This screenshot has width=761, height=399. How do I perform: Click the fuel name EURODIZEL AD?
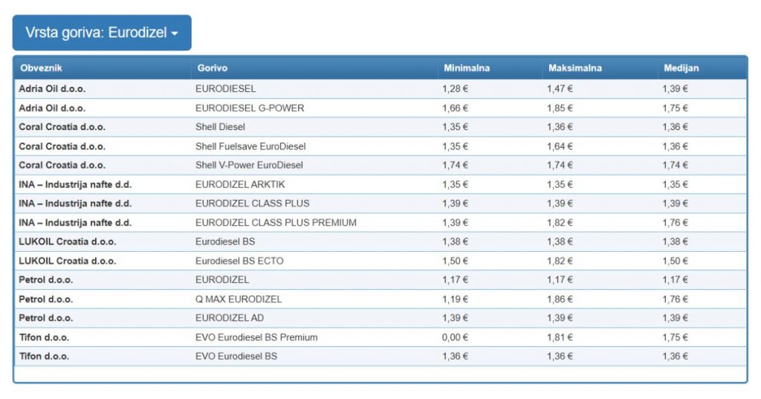(x=230, y=318)
